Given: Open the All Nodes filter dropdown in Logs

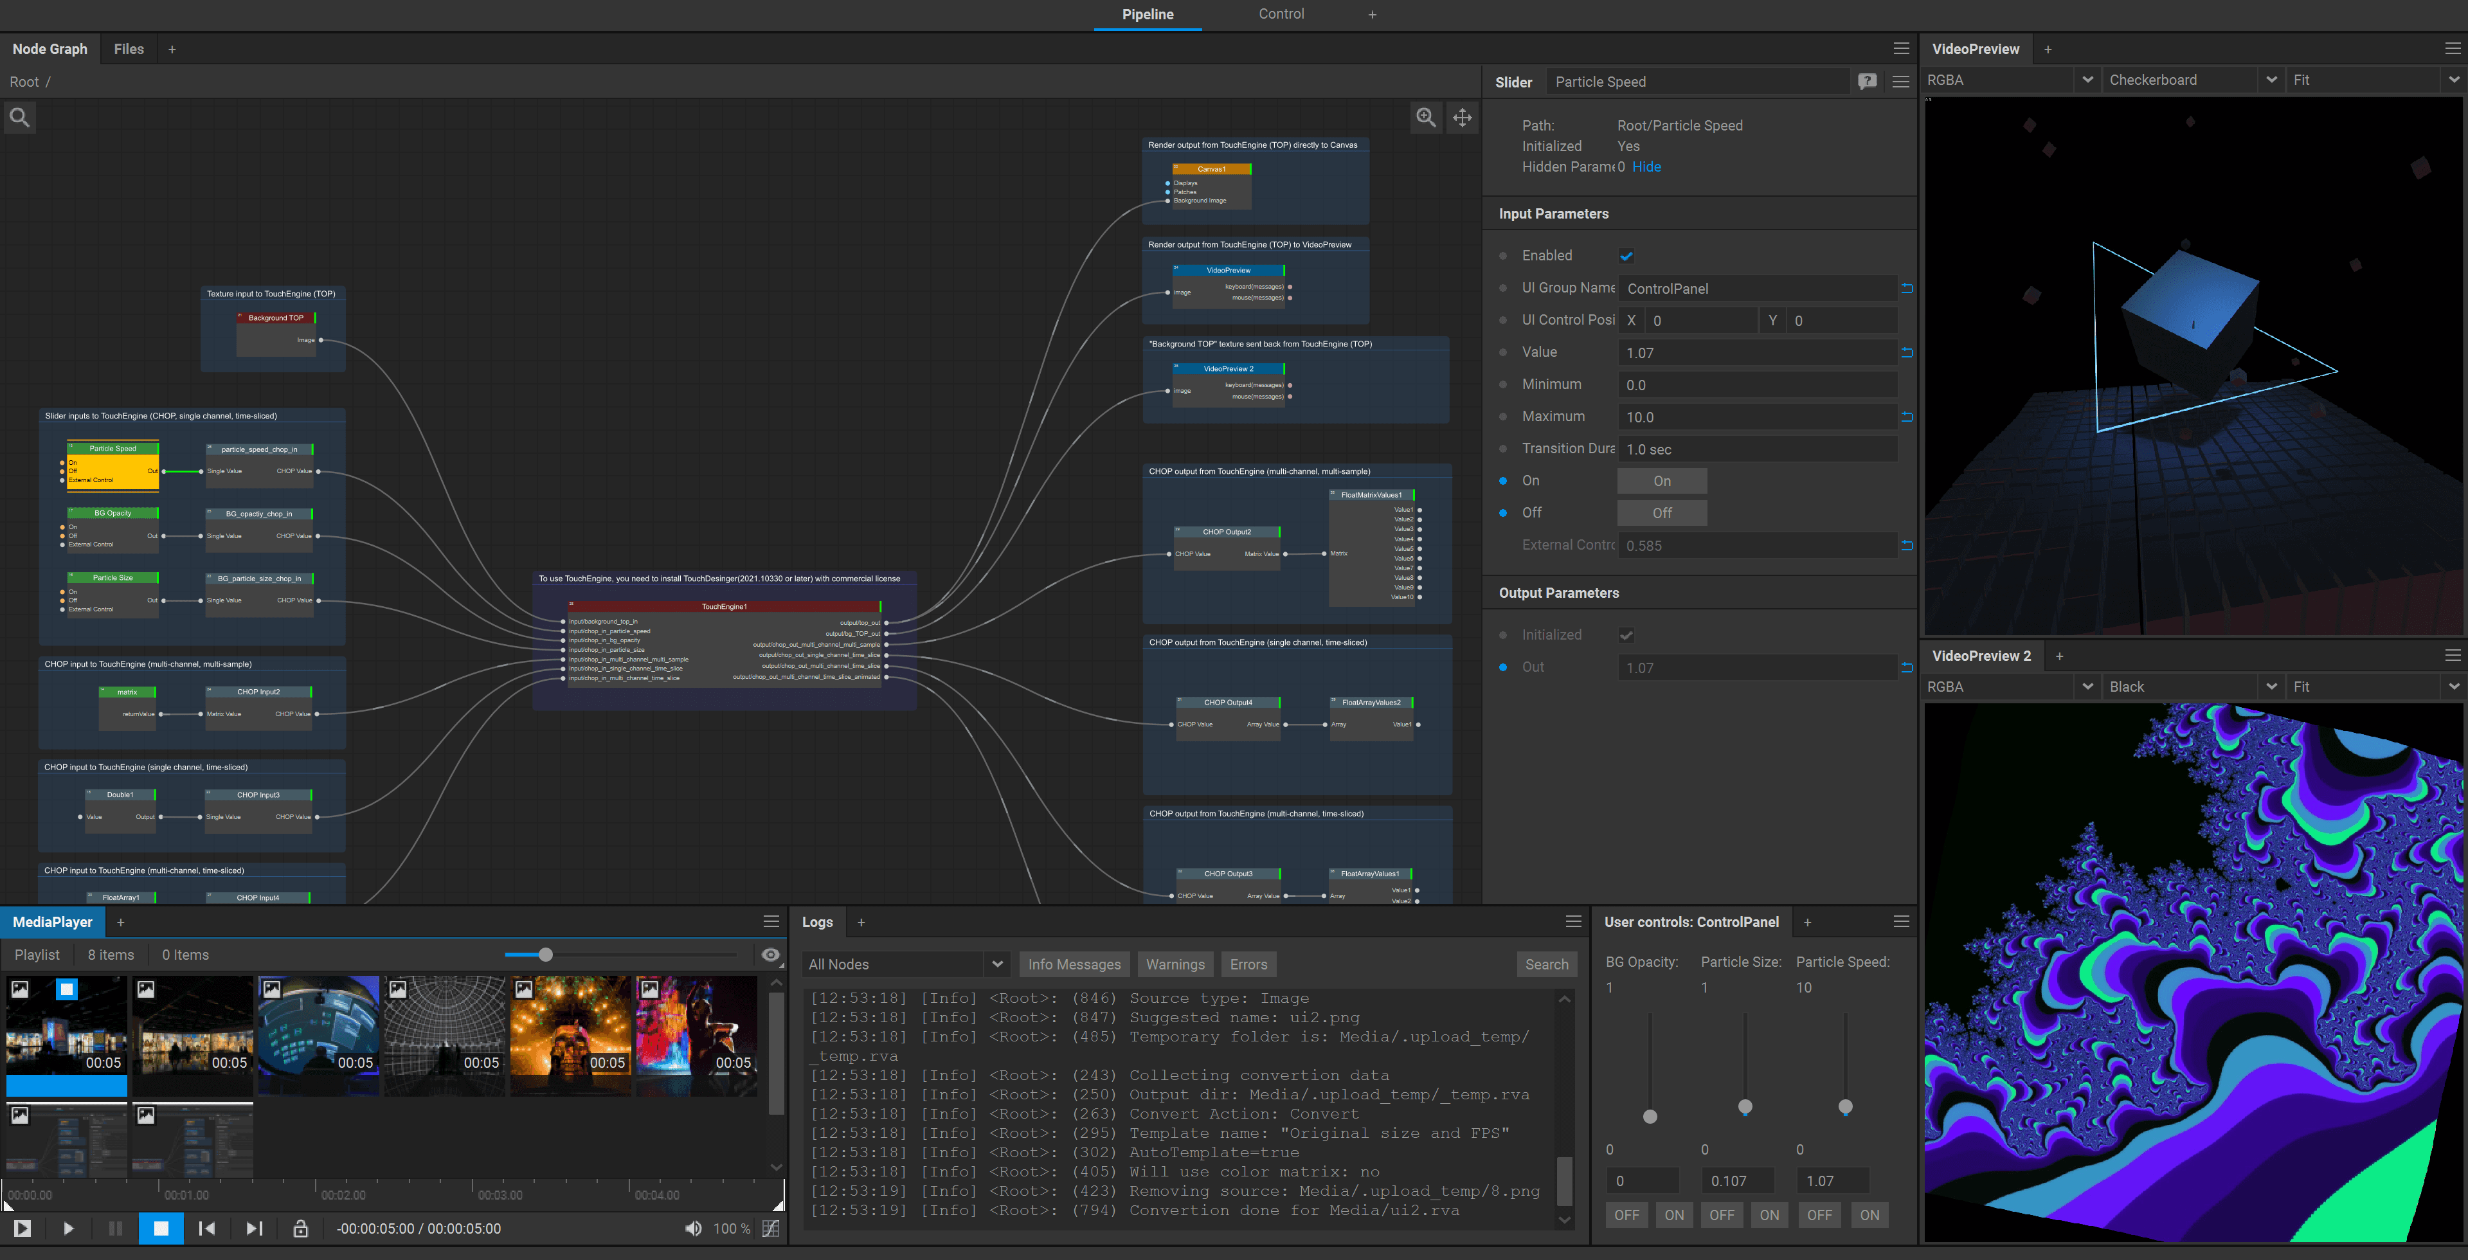Looking at the screenshot, I should point(905,964).
